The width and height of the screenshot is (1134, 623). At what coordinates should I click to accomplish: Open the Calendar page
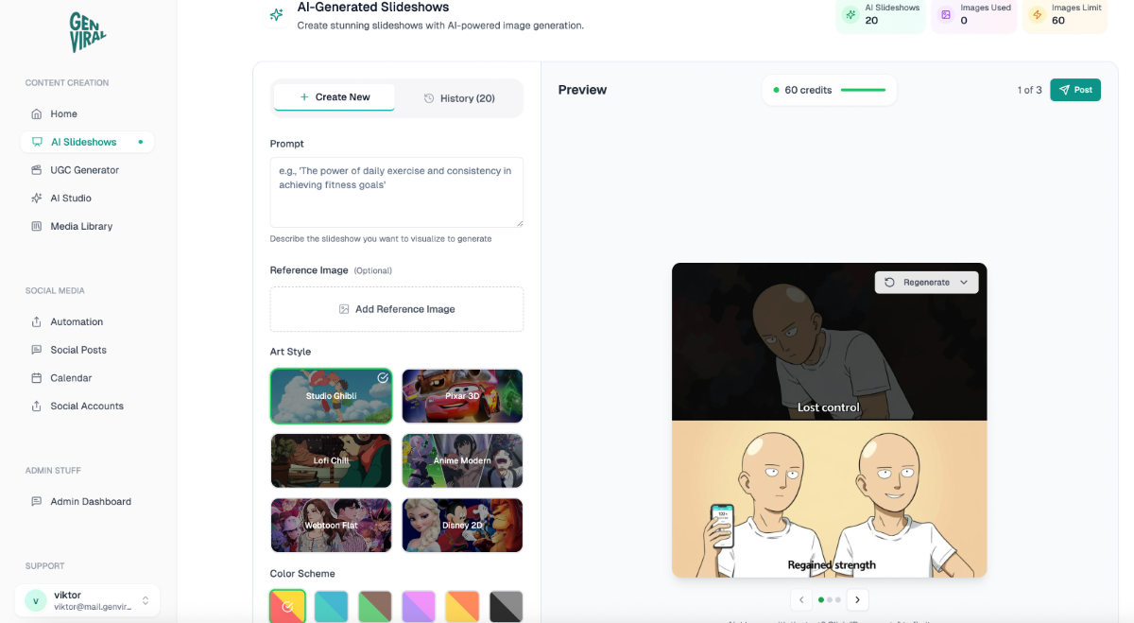click(x=87, y=378)
